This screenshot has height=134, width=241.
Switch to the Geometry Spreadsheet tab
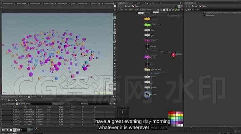coord(8,97)
